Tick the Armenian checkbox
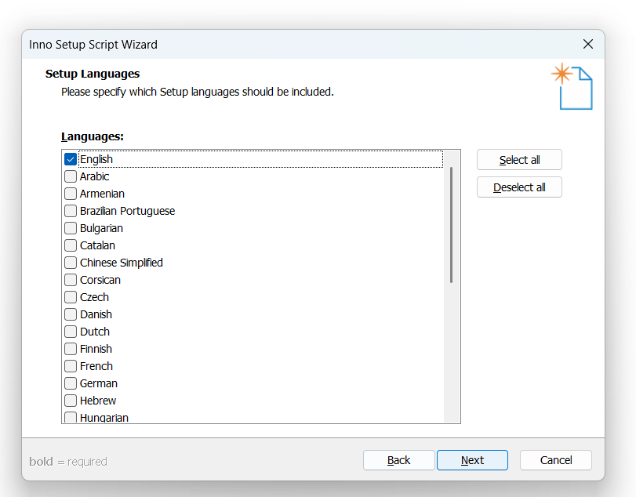The height and width of the screenshot is (497, 636). pyautogui.click(x=71, y=194)
